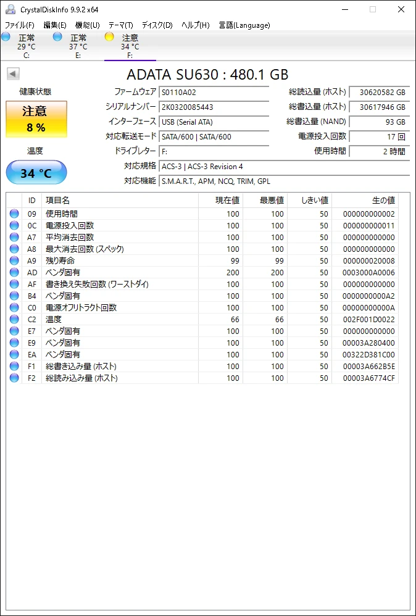
Task: Select current value 200 in AD row
Action: 233,272
